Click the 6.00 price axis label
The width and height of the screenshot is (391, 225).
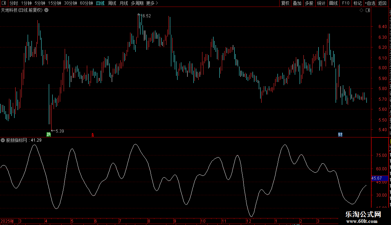[x=382, y=68]
